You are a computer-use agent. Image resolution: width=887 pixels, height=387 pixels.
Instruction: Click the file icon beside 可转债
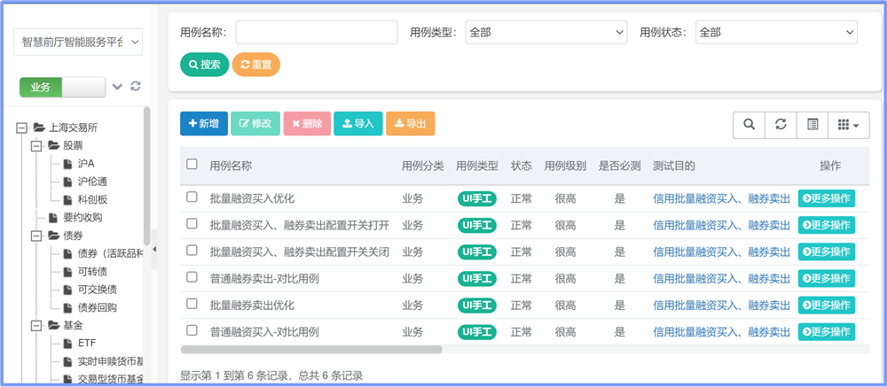(68, 271)
